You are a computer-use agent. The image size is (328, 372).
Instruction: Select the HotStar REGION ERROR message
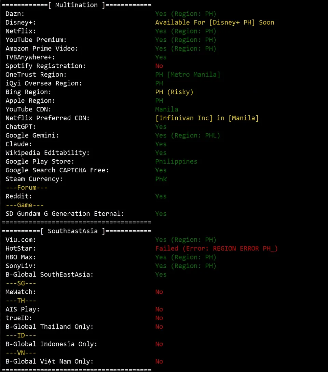[x=216, y=248]
